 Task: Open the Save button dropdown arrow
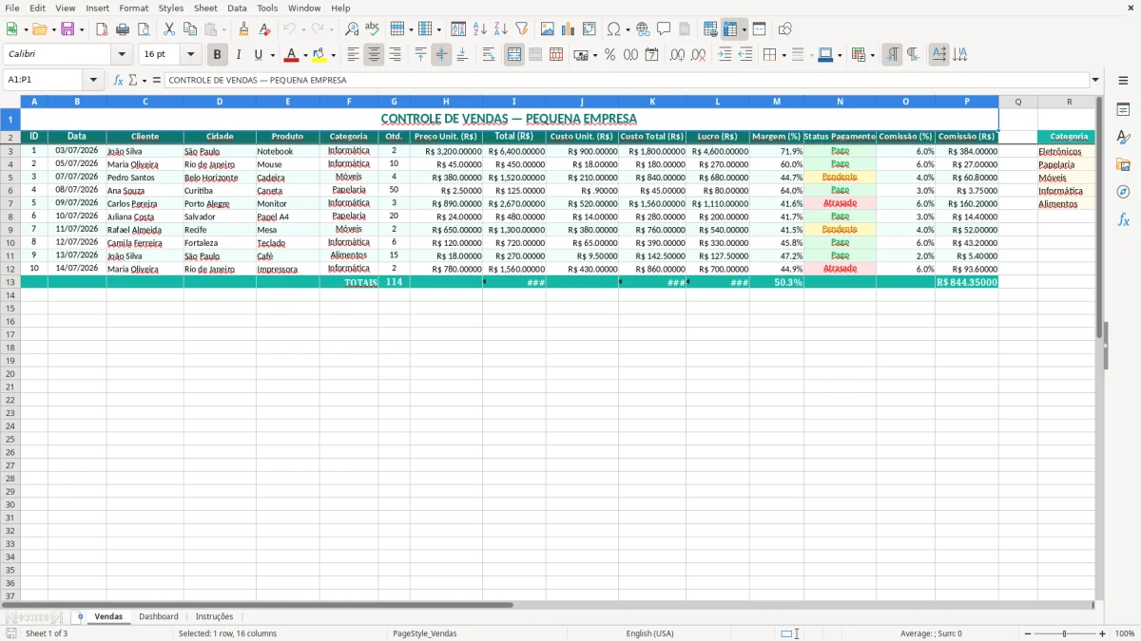pos(82,29)
